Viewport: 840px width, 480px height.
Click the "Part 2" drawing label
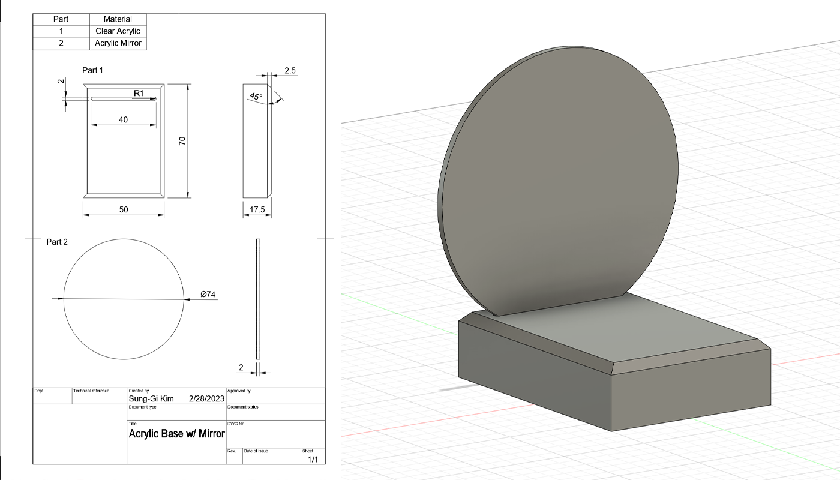(57, 242)
